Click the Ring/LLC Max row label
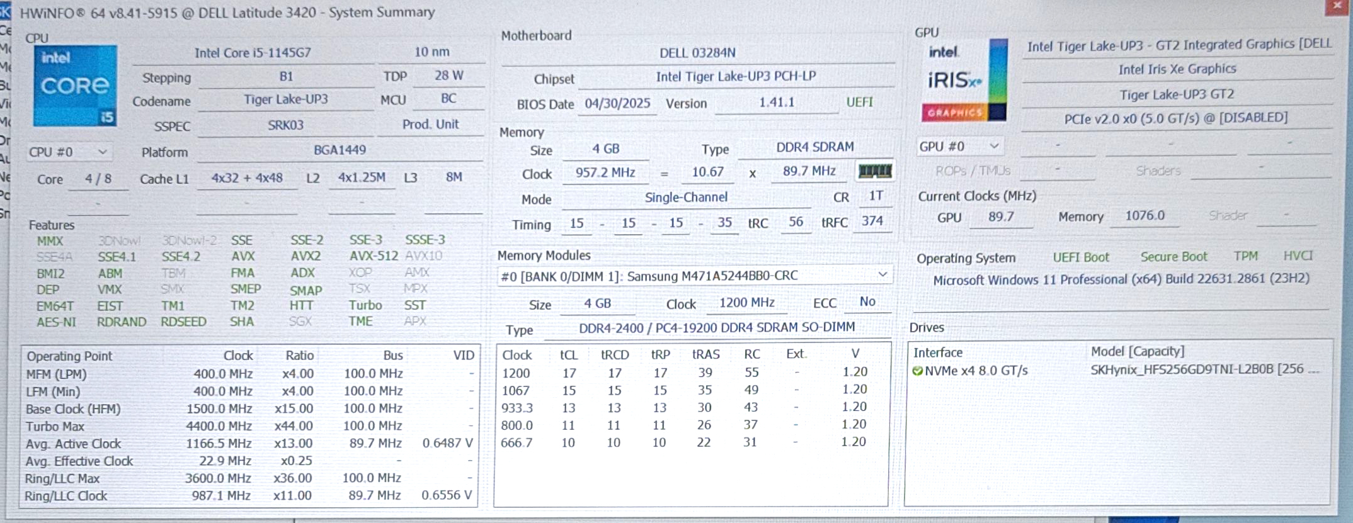 pos(62,479)
